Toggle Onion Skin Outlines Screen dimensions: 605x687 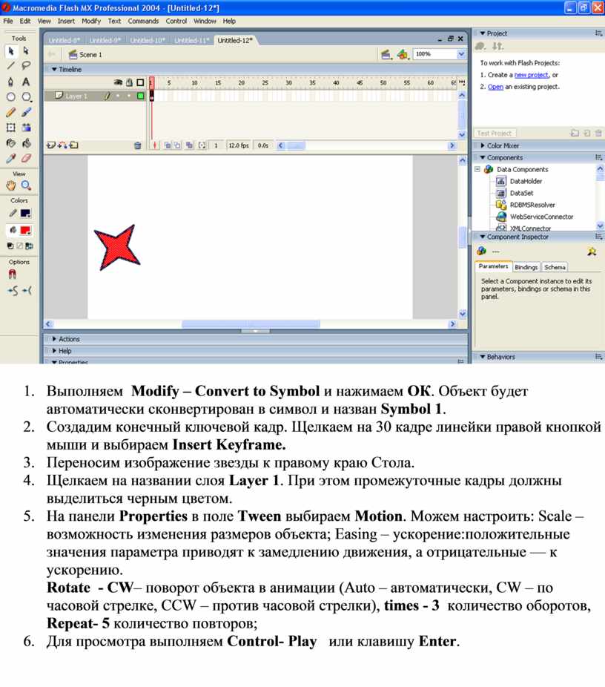click(x=177, y=145)
